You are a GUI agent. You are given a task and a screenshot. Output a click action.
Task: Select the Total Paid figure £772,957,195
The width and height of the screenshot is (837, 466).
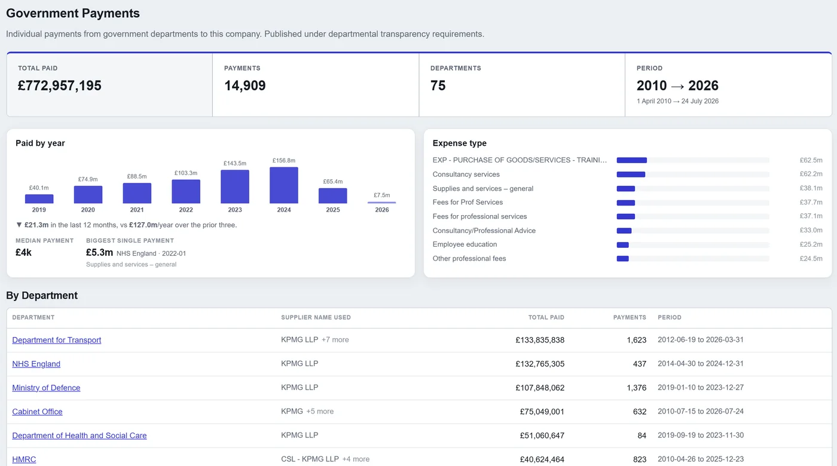pyautogui.click(x=60, y=85)
